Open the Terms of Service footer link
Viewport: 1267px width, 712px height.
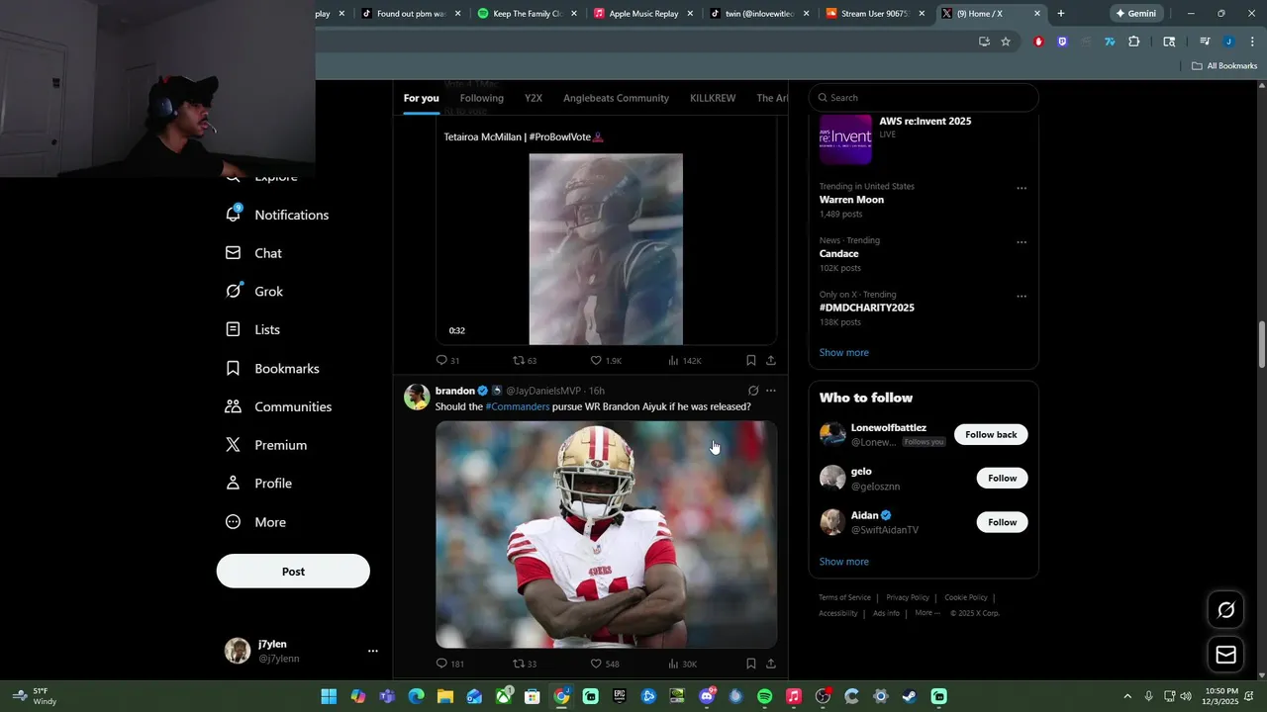point(844,597)
